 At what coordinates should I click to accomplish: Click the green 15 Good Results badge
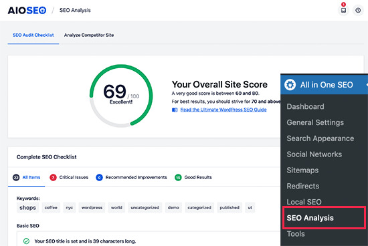pos(178,178)
